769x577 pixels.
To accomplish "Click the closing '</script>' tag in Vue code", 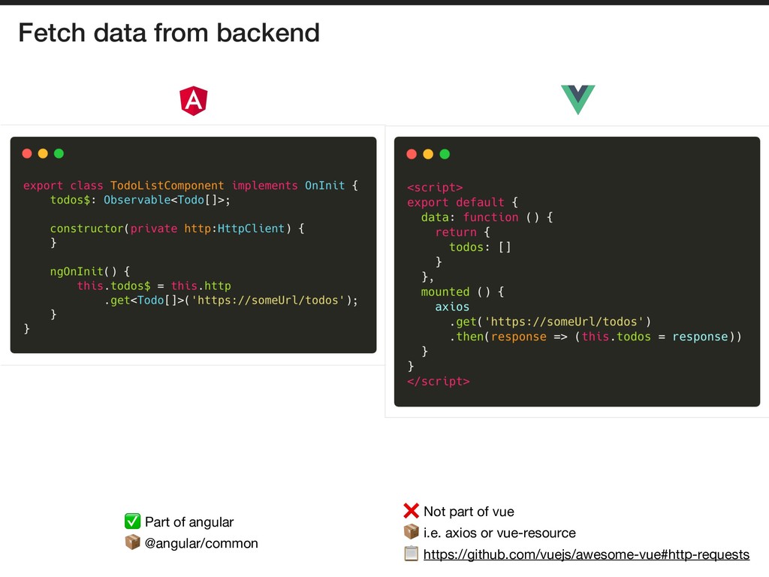I will pyautogui.click(x=439, y=381).
